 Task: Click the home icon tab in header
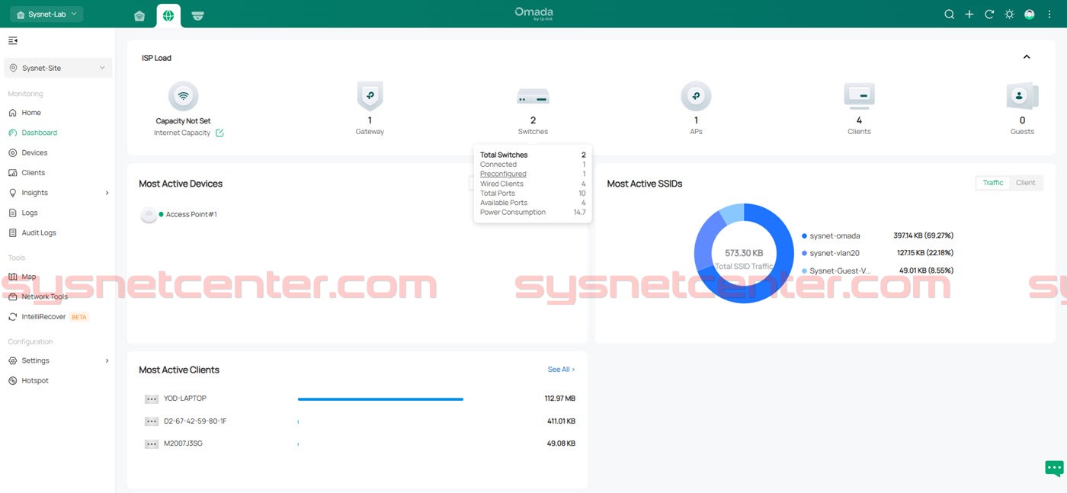[x=139, y=15]
